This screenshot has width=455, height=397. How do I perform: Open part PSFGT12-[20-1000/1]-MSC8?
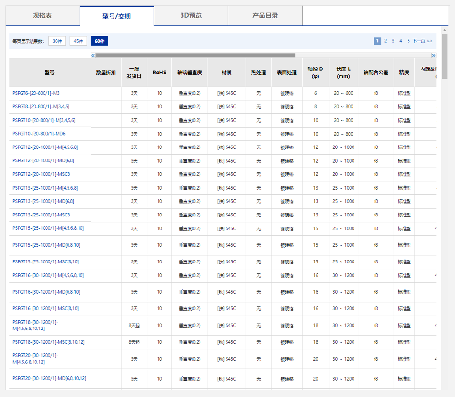click(41, 174)
